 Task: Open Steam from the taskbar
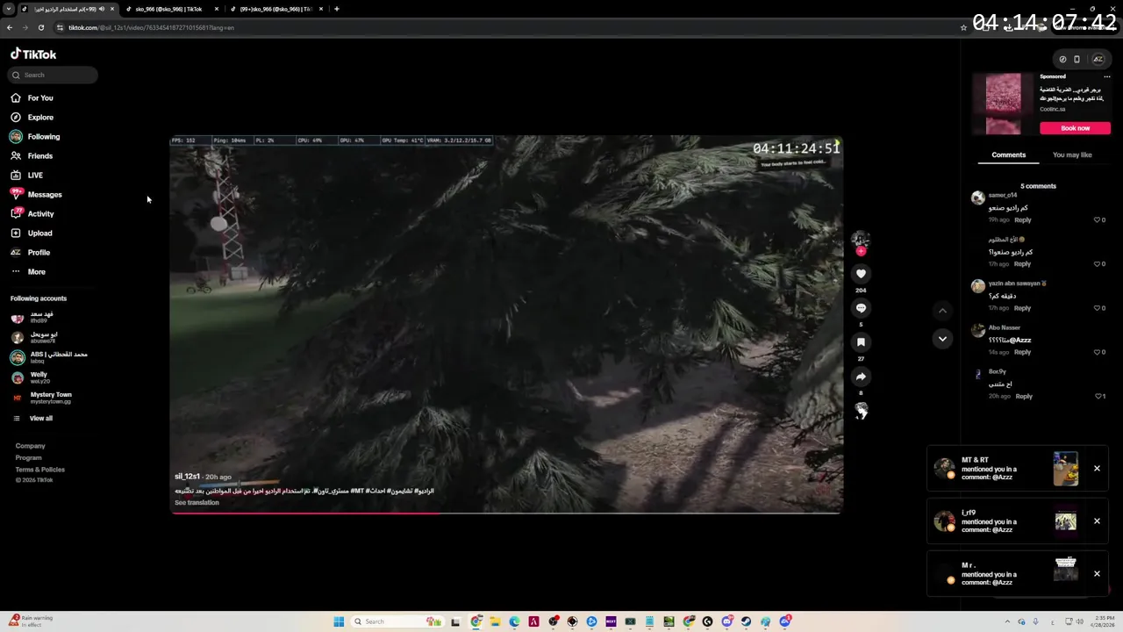coord(746,621)
